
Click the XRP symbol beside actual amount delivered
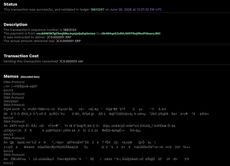(58, 41)
